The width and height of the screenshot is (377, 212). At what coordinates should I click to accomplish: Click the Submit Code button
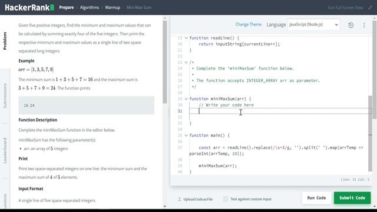pos(352,198)
